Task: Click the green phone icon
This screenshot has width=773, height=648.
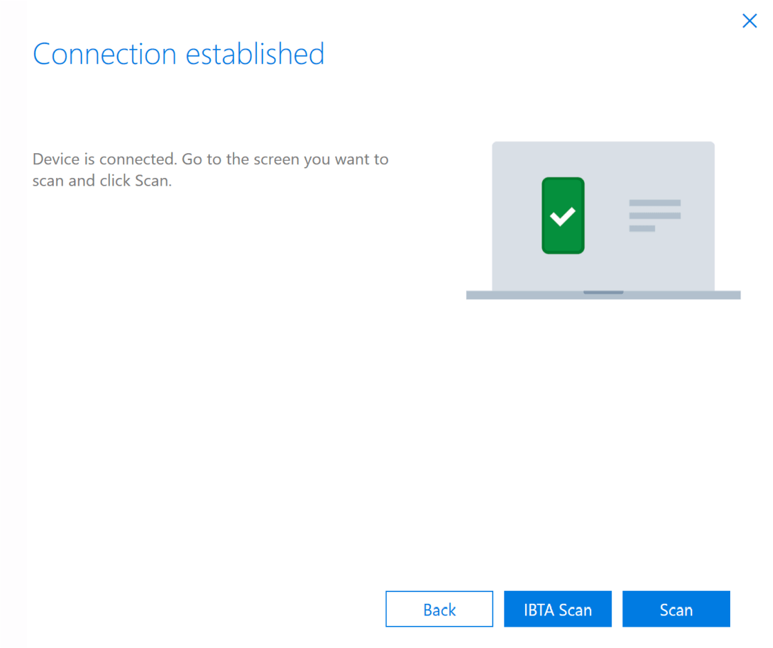Action: tap(563, 237)
